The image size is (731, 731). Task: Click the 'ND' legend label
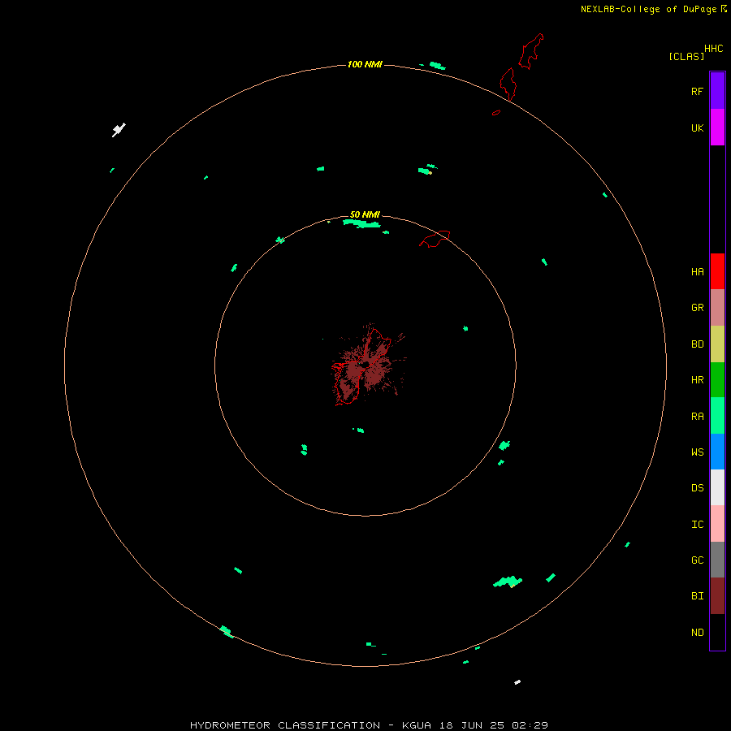pos(697,633)
